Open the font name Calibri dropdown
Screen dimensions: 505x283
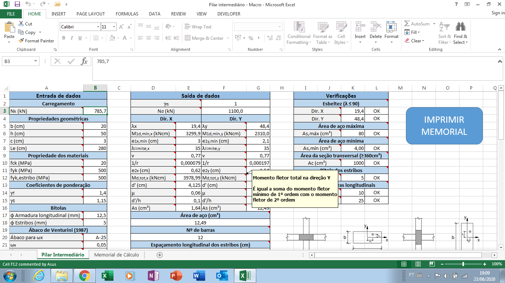point(98,27)
